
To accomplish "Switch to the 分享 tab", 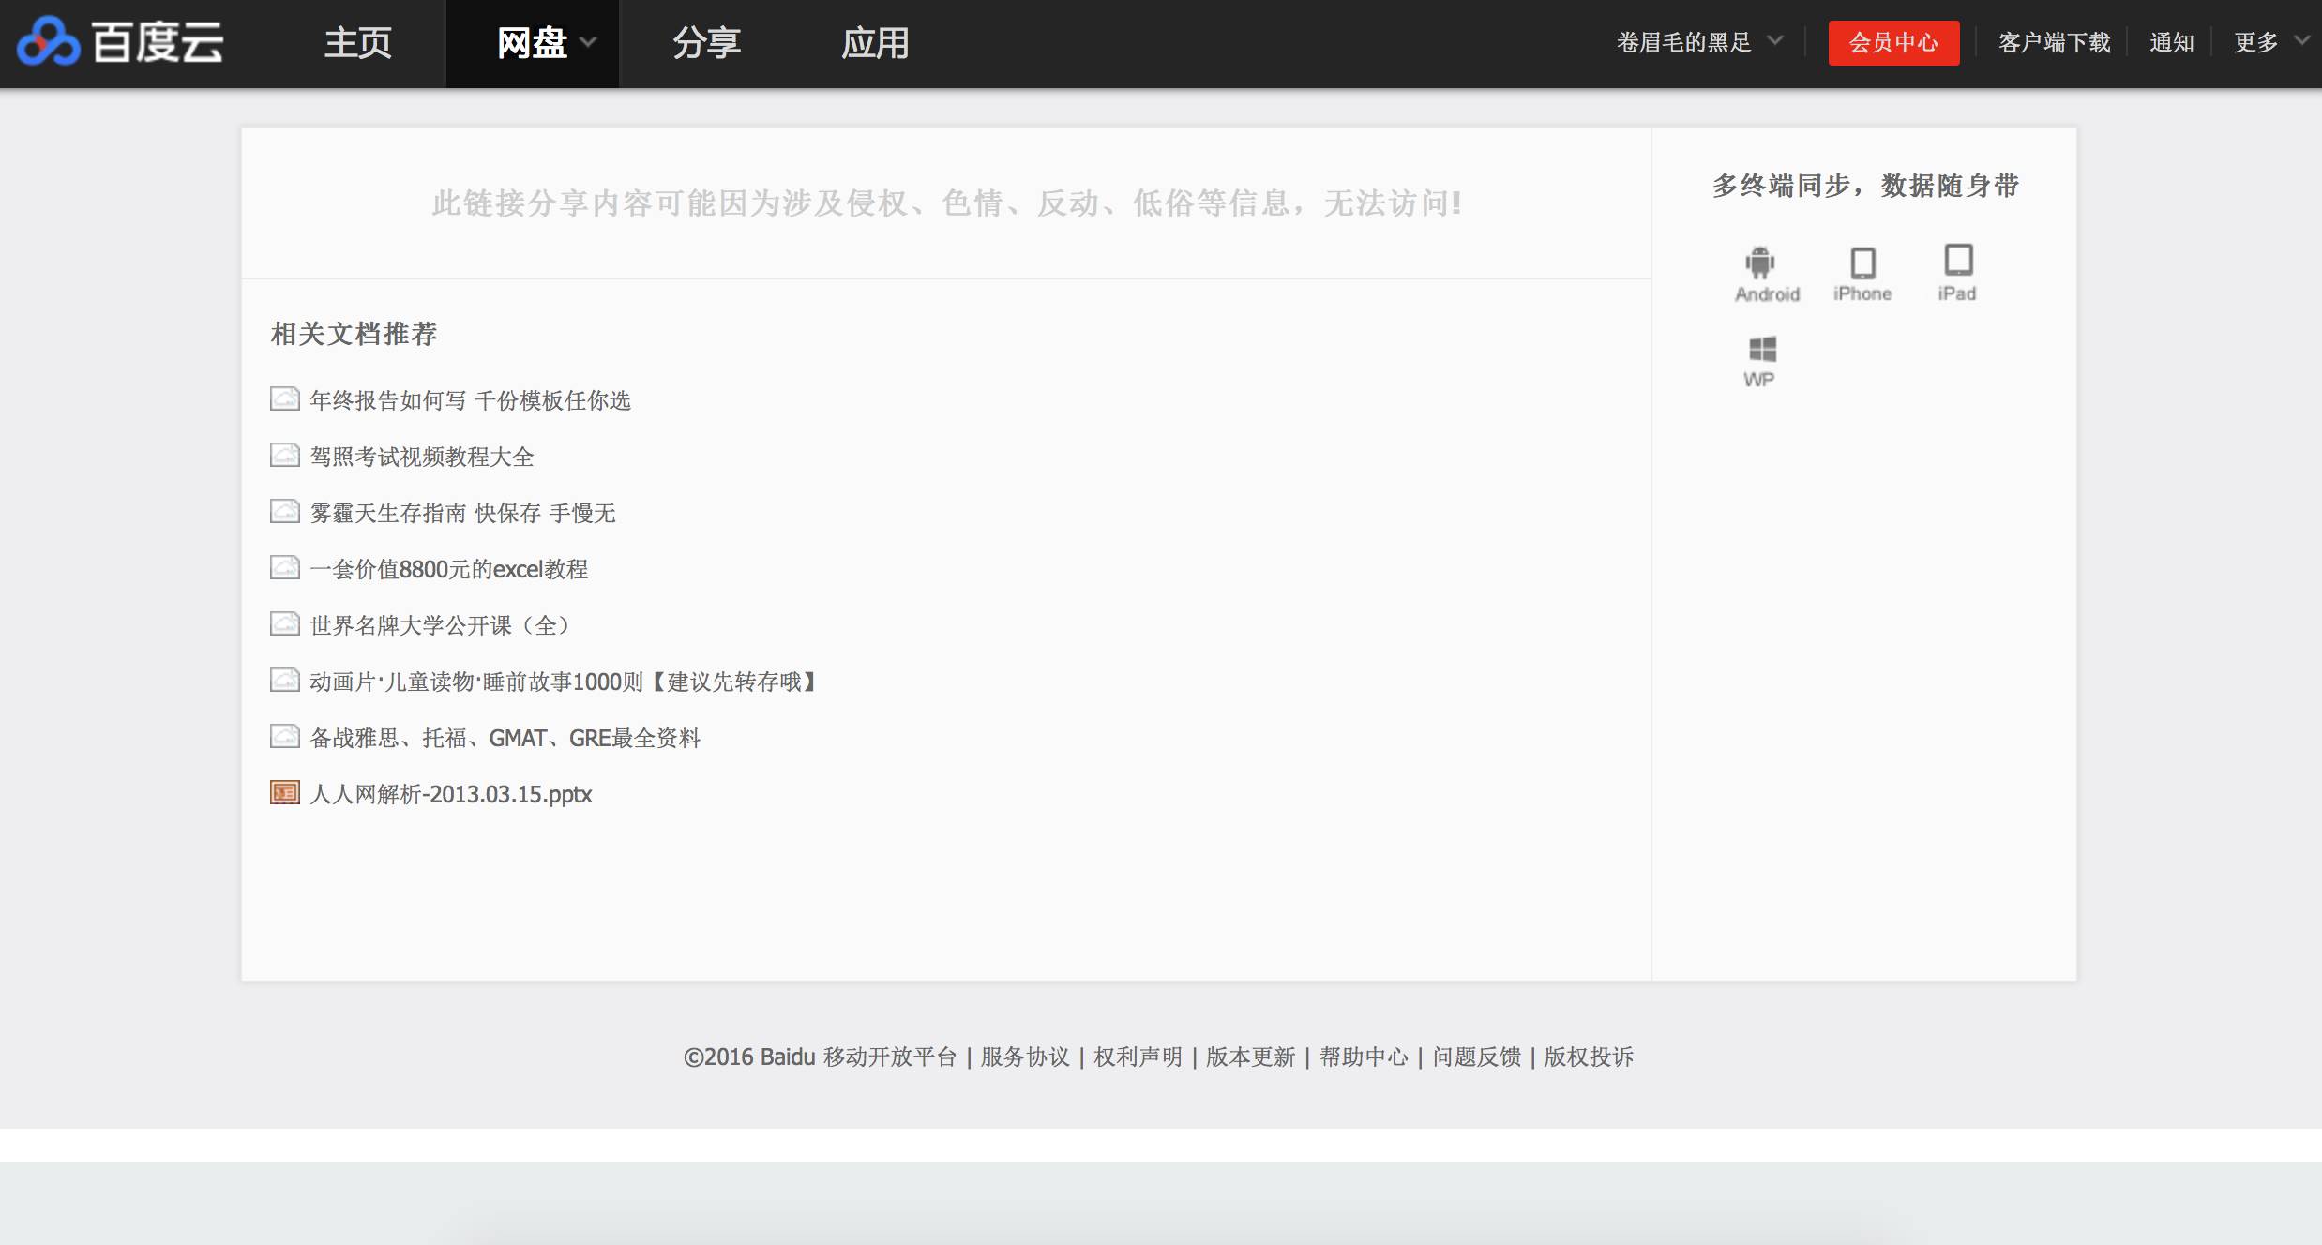I will point(707,43).
